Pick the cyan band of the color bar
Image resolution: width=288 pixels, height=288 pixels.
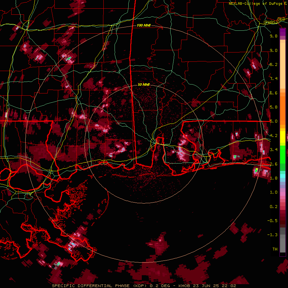[283, 176]
